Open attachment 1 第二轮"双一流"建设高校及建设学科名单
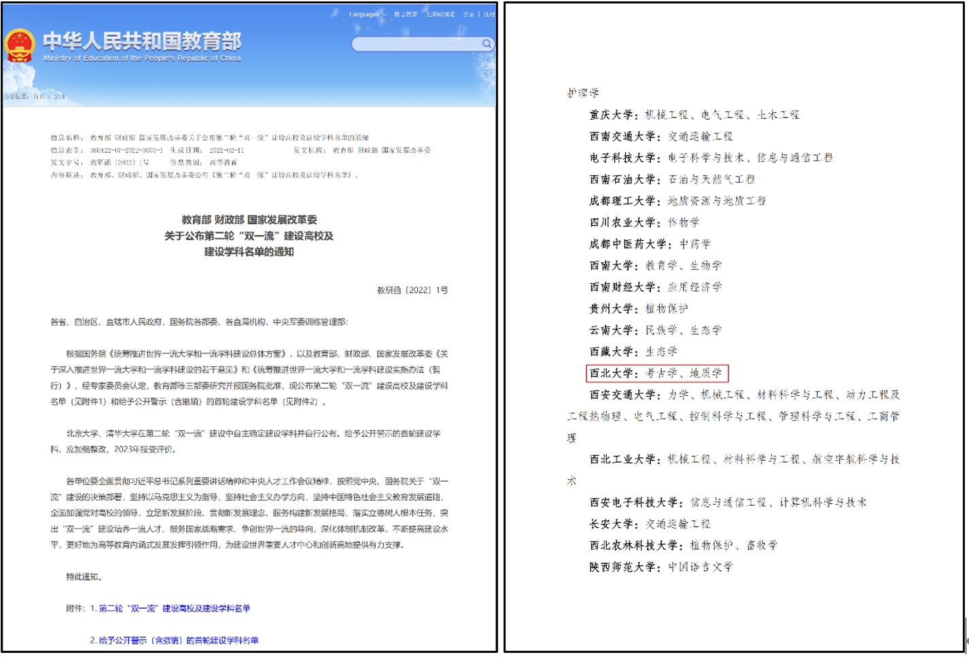This screenshot has width=969, height=657. click(175, 608)
